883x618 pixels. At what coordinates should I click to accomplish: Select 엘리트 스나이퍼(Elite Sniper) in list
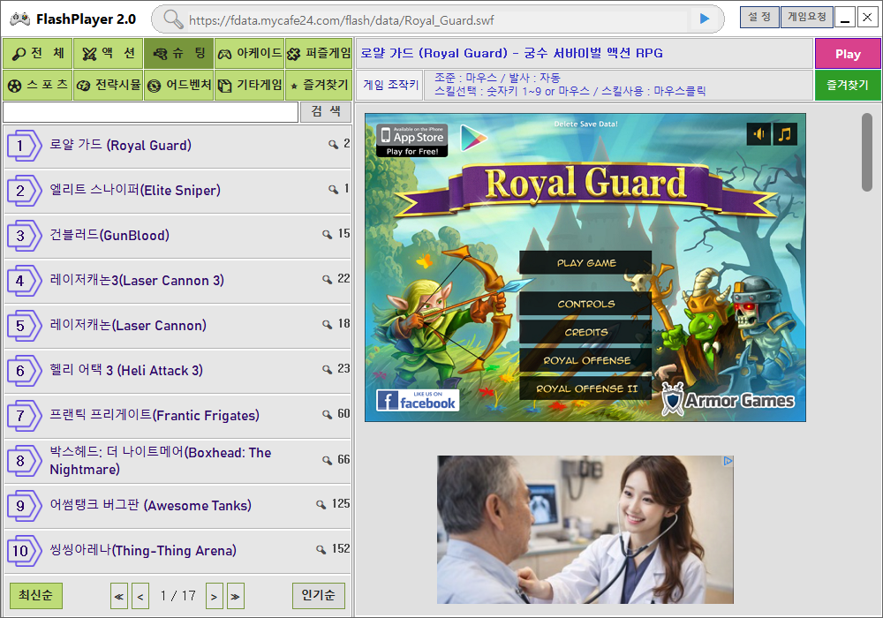tap(177, 191)
